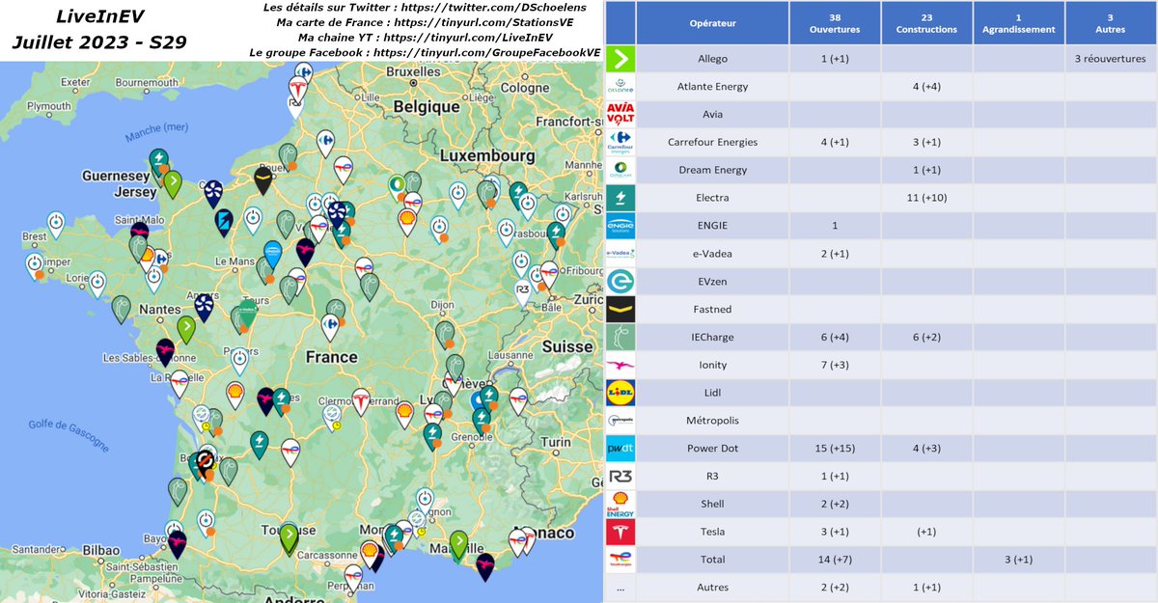Click the '2 (+2)' Shell openings cell

pos(834,505)
